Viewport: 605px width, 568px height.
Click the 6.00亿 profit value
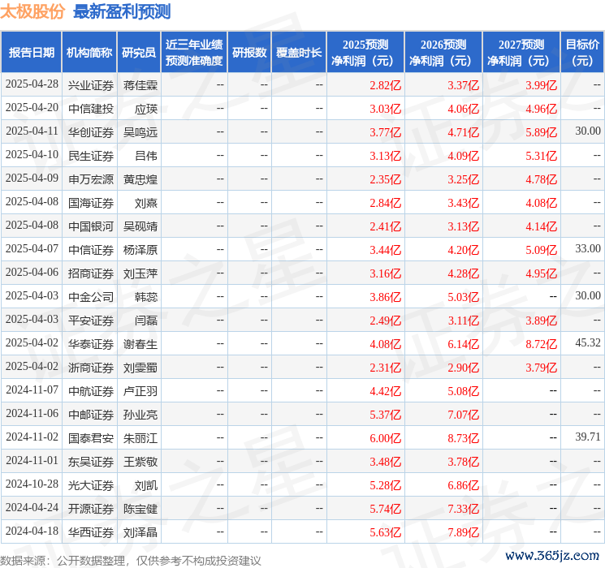(386, 438)
